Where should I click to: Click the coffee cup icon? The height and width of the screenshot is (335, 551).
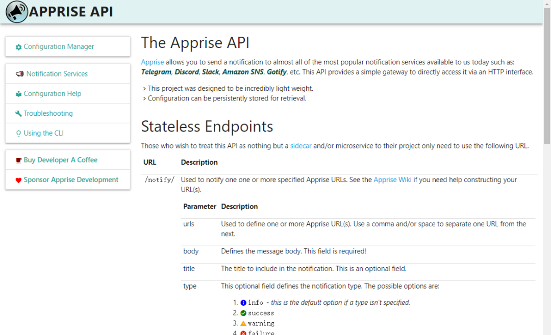[x=19, y=160]
